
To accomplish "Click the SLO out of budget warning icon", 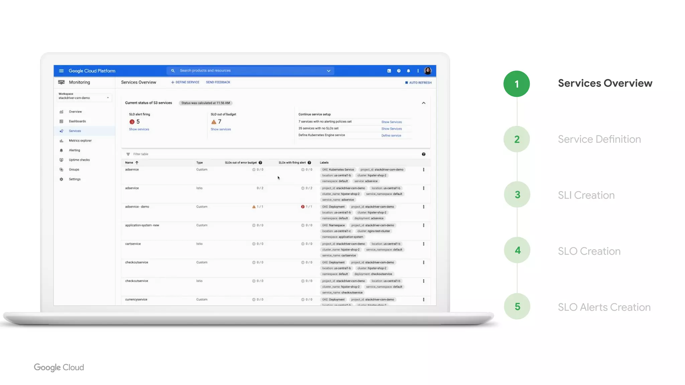I will click(x=213, y=122).
